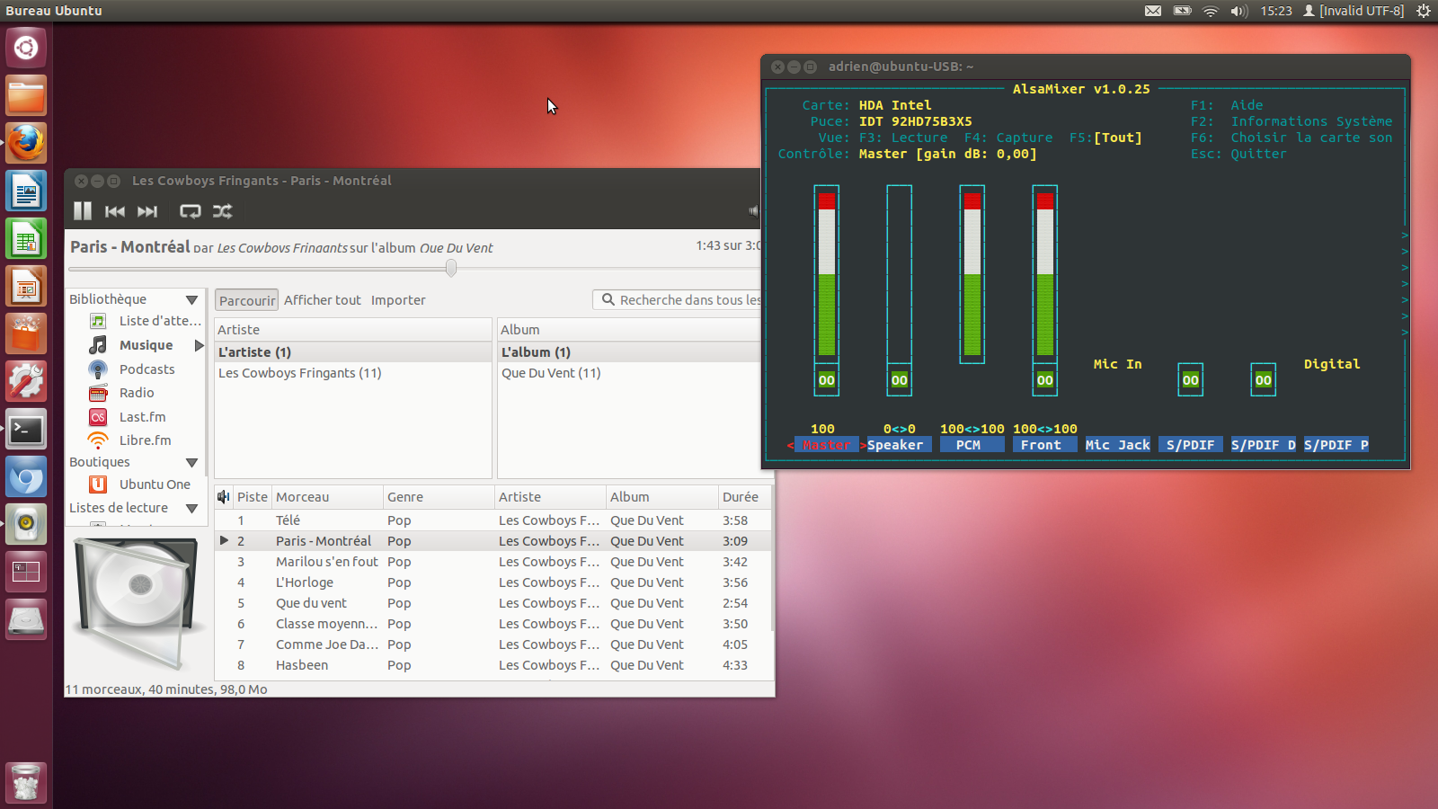
Task: Select the S/PDIF channel in AlsaMixer
Action: coord(1190,445)
